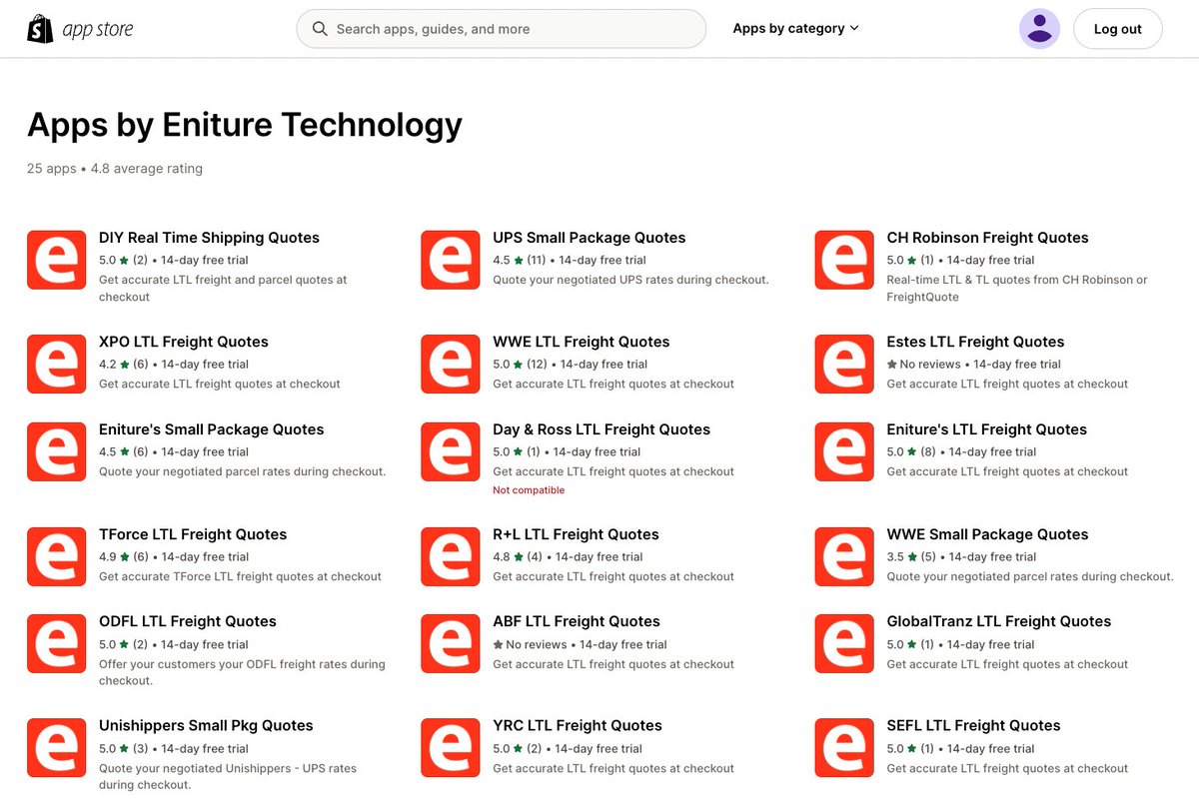Click the Eniture's LTL Freight Quotes icon

tap(844, 452)
